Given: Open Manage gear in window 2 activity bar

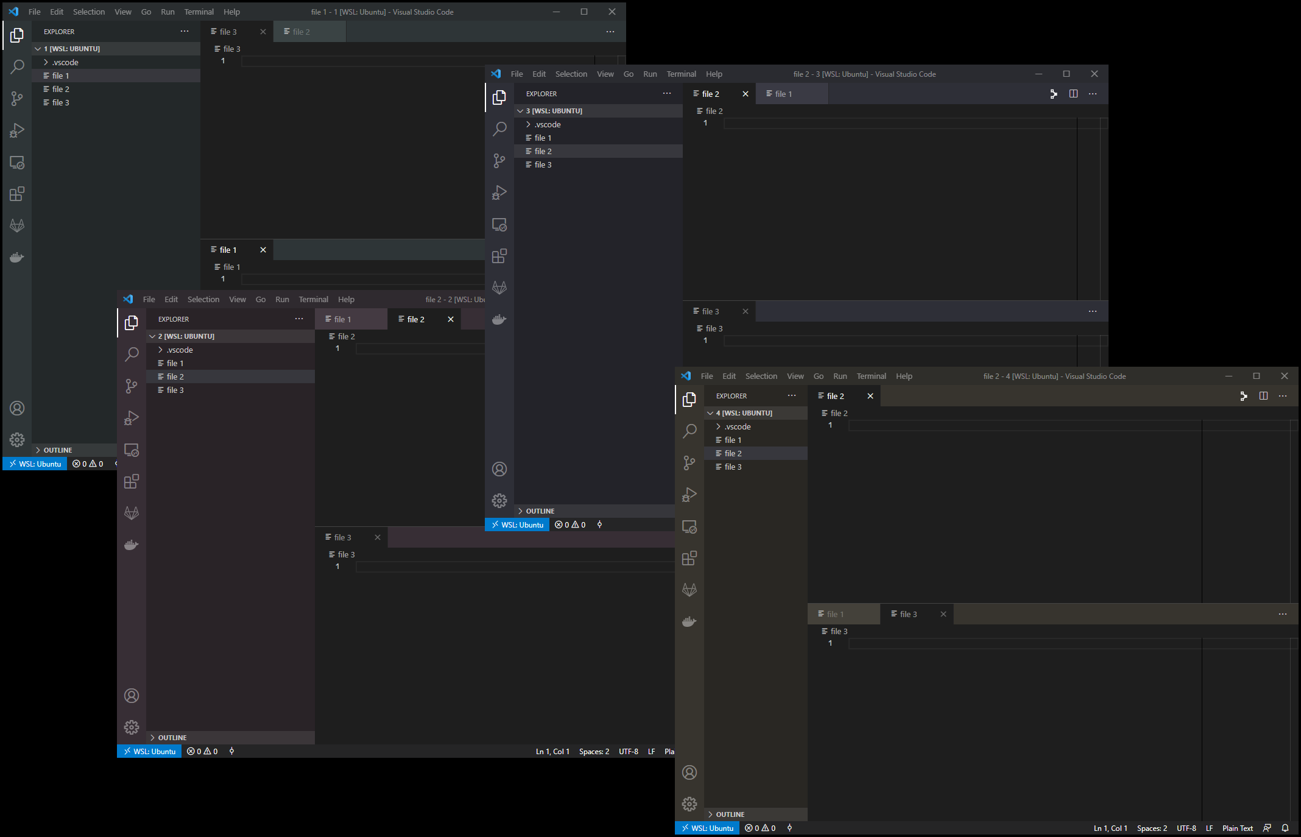Looking at the screenshot, I should click(x=132, y=727).
